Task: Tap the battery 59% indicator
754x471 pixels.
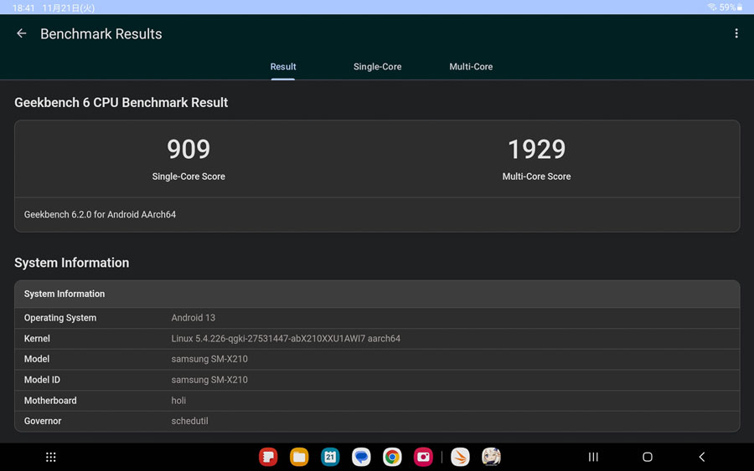Action: pos(731,8)
